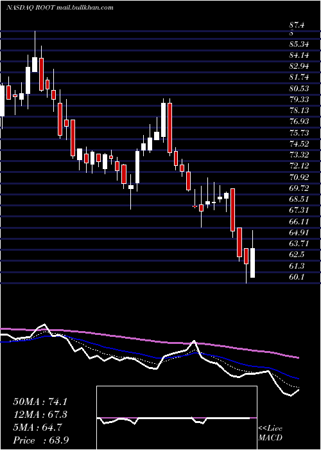The image size is (321, 450).
Task: Select the 76.93 price axis label
Action: (299, 122)
